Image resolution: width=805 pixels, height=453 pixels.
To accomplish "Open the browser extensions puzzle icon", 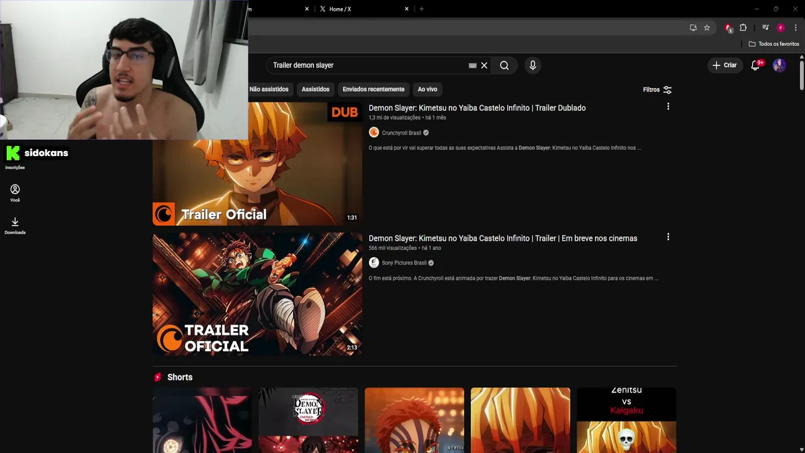I will 743,28.
